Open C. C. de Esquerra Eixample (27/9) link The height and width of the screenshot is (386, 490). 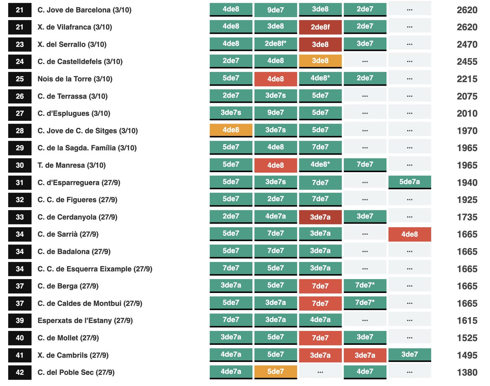[x=95, y=269]
